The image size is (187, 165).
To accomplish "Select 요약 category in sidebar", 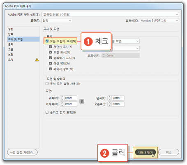I will coord(23,60).
